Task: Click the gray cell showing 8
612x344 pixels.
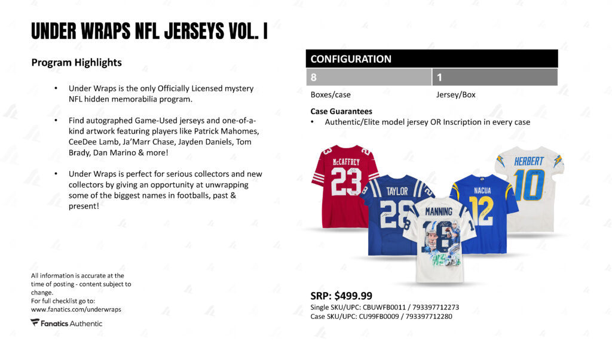Action: tap(368, 77)
